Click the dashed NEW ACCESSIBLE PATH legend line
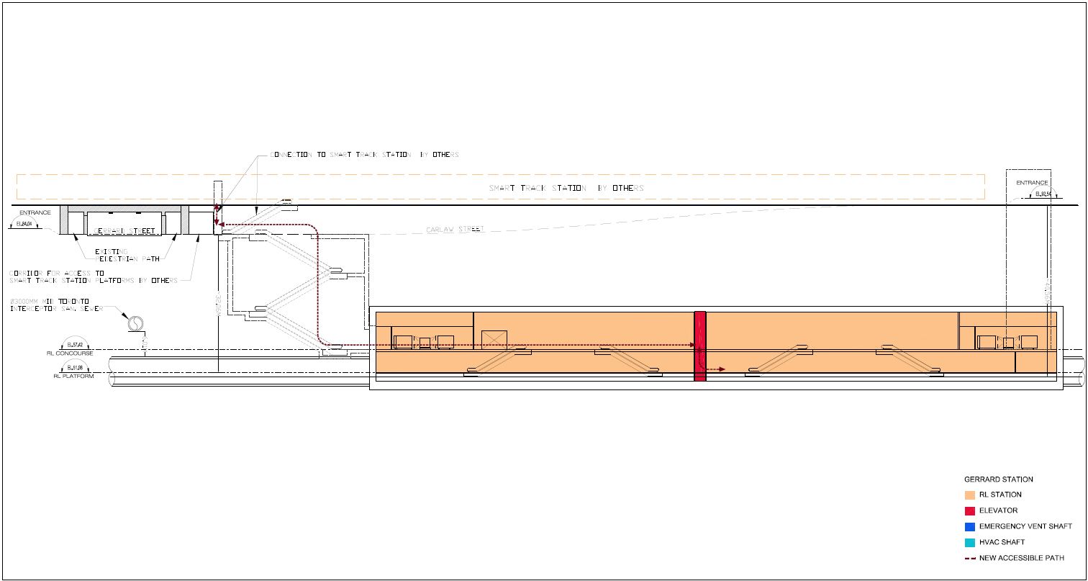 click(x=969, y=558)
